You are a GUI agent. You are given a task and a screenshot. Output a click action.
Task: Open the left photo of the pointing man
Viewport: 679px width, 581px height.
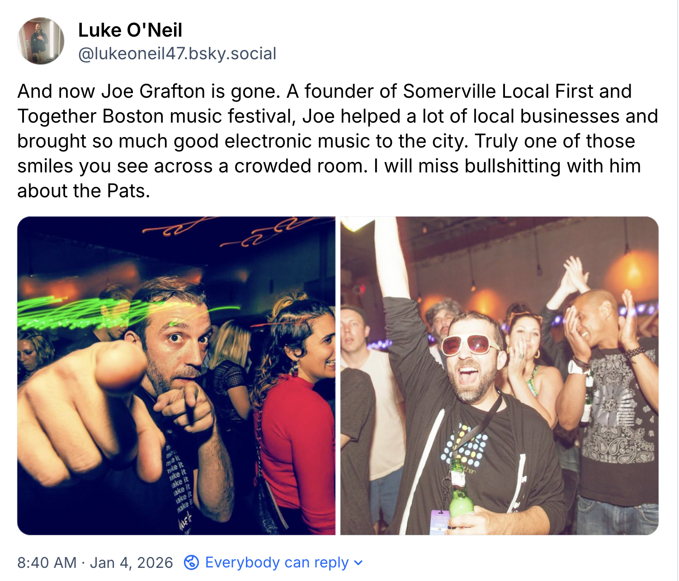click(176, 376)
